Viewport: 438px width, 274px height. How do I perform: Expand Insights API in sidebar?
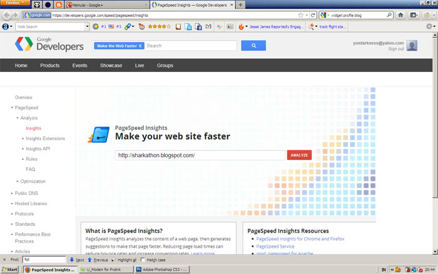click(x=23, y=149)
